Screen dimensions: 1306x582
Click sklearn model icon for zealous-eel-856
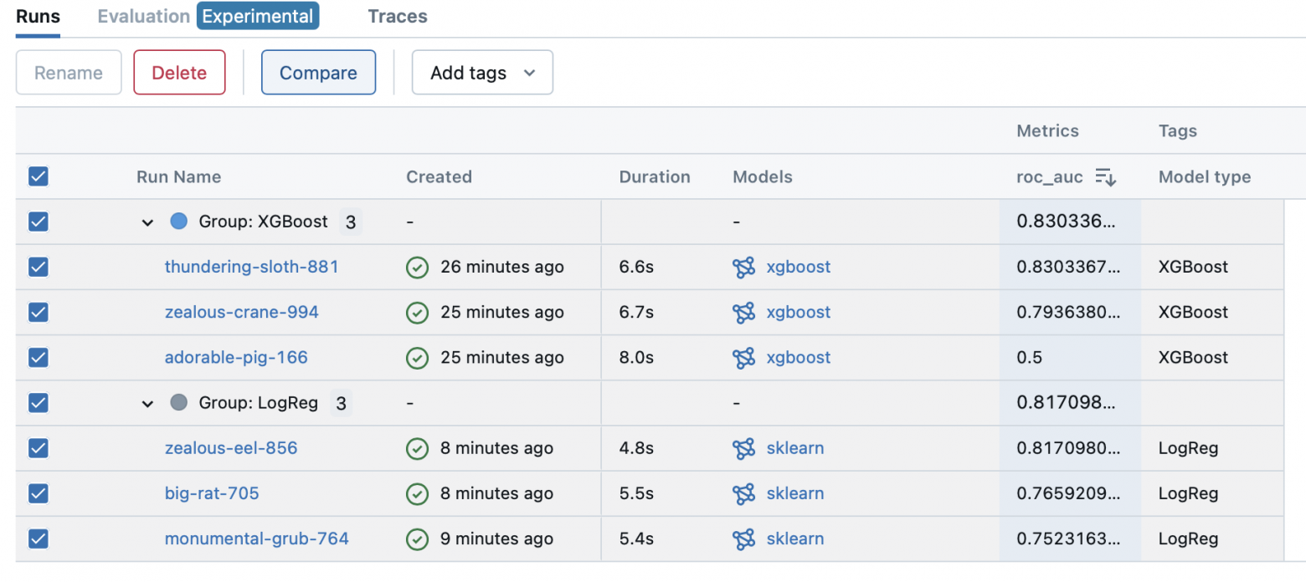click(x=743, y=448)
